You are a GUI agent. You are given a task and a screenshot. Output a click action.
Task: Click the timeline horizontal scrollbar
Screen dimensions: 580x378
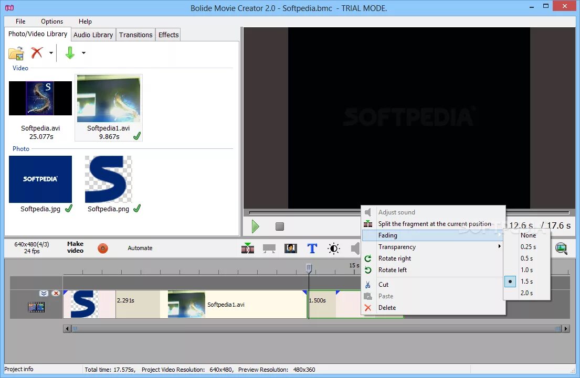[318, 329]
